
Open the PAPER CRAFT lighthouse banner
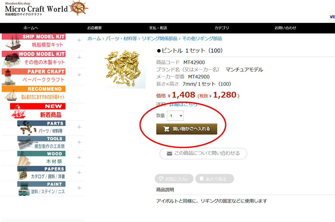click(x=33, y=77)
